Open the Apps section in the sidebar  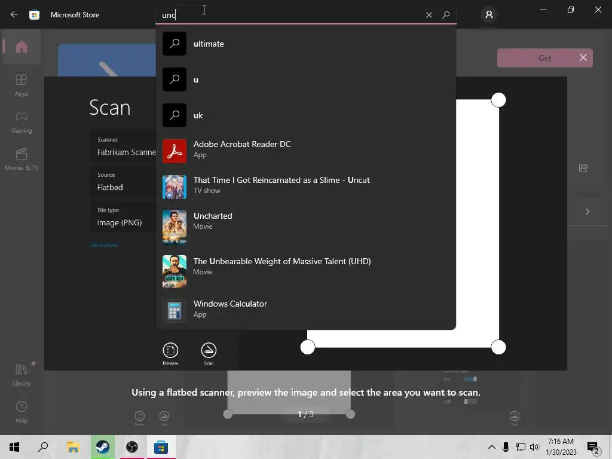click(22, 85)
